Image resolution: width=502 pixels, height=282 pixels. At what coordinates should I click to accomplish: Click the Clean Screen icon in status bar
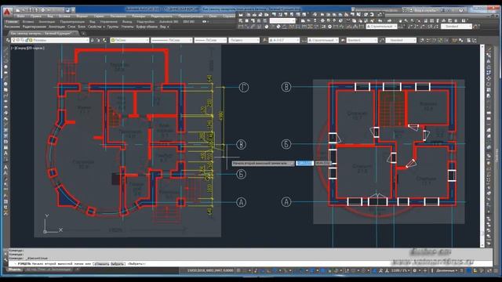pyautogui.click(x=489, y=271)
